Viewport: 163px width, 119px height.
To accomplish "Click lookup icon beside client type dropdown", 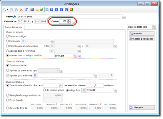I will pyautogui.click(x=62, y=71).
